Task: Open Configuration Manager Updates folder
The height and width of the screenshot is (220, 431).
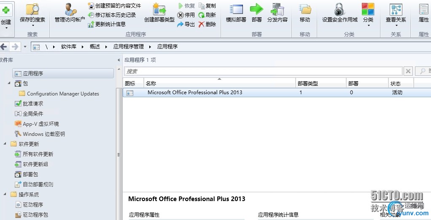Action: tap(59, 93)
